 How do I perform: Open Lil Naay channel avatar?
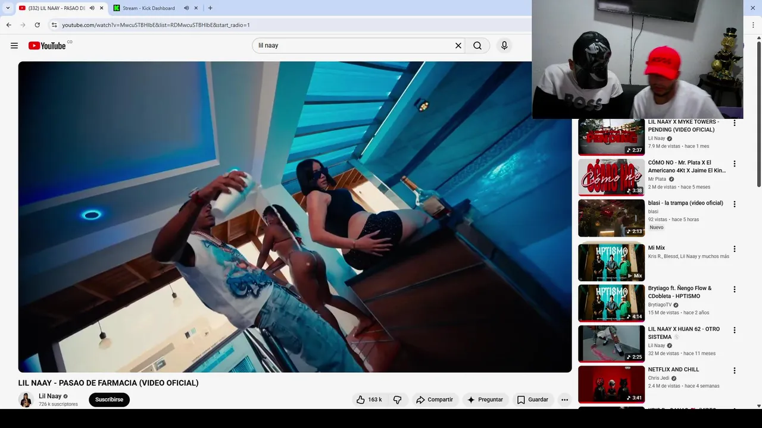tap(26, 399)
